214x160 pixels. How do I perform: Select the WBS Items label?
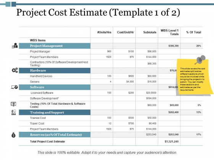[x=38, y=40]
